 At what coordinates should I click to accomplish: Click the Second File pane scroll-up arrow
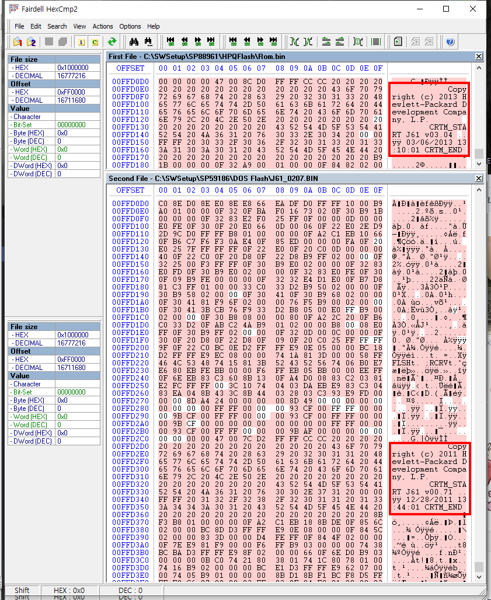[x=478, y=190]
